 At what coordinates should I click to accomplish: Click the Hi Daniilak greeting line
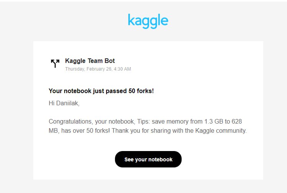coord(64,103)
